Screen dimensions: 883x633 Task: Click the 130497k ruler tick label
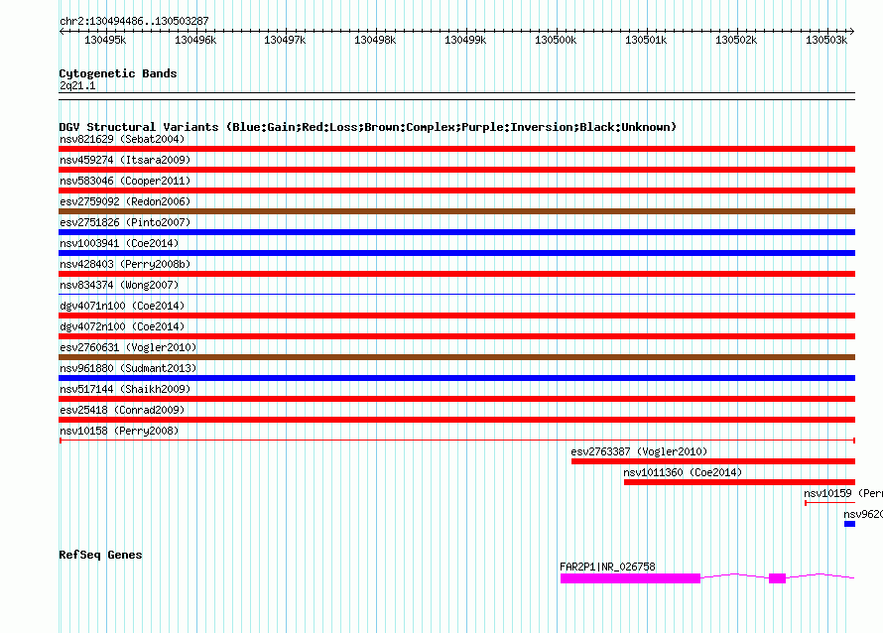coord(285,40)
